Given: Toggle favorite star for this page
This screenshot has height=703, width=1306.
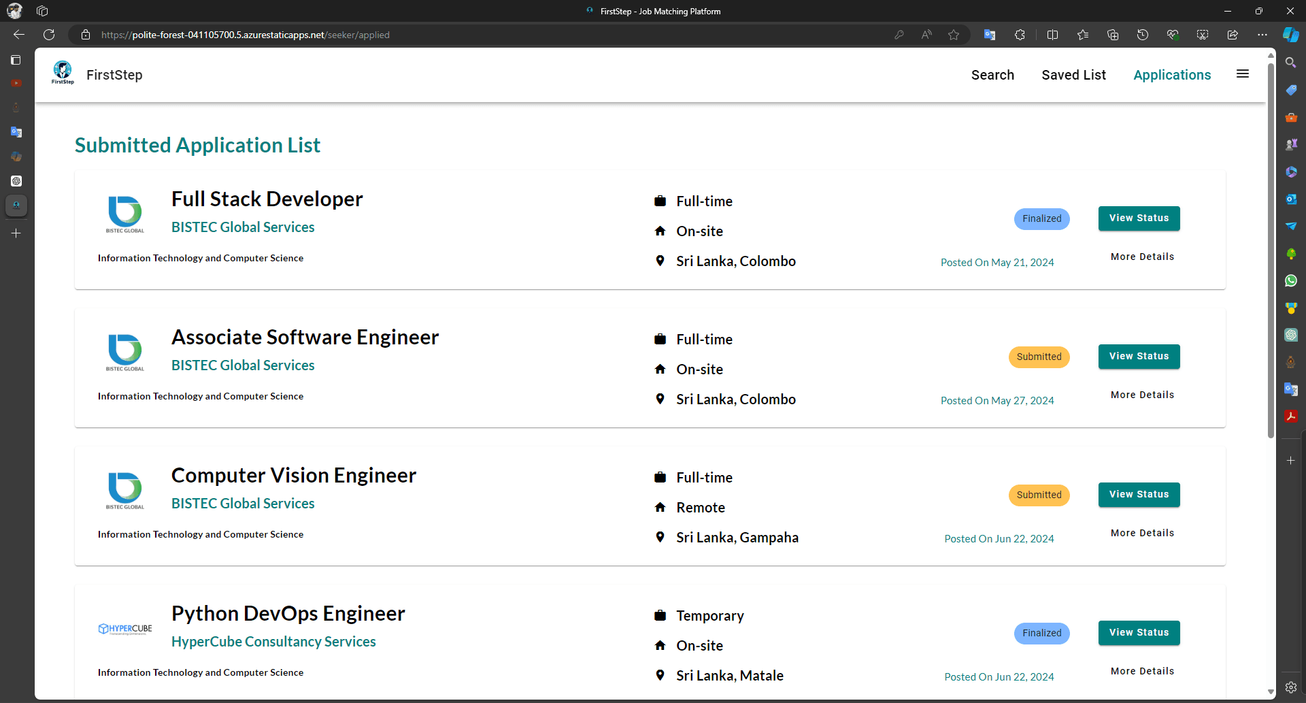Looking at the screenshot, I should pos(954,35).
